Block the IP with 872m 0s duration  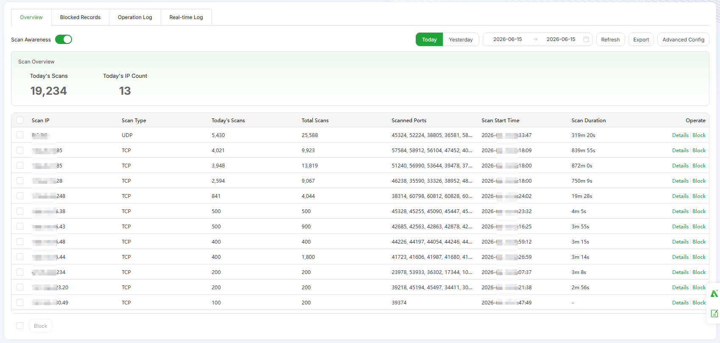pos(699,165)
